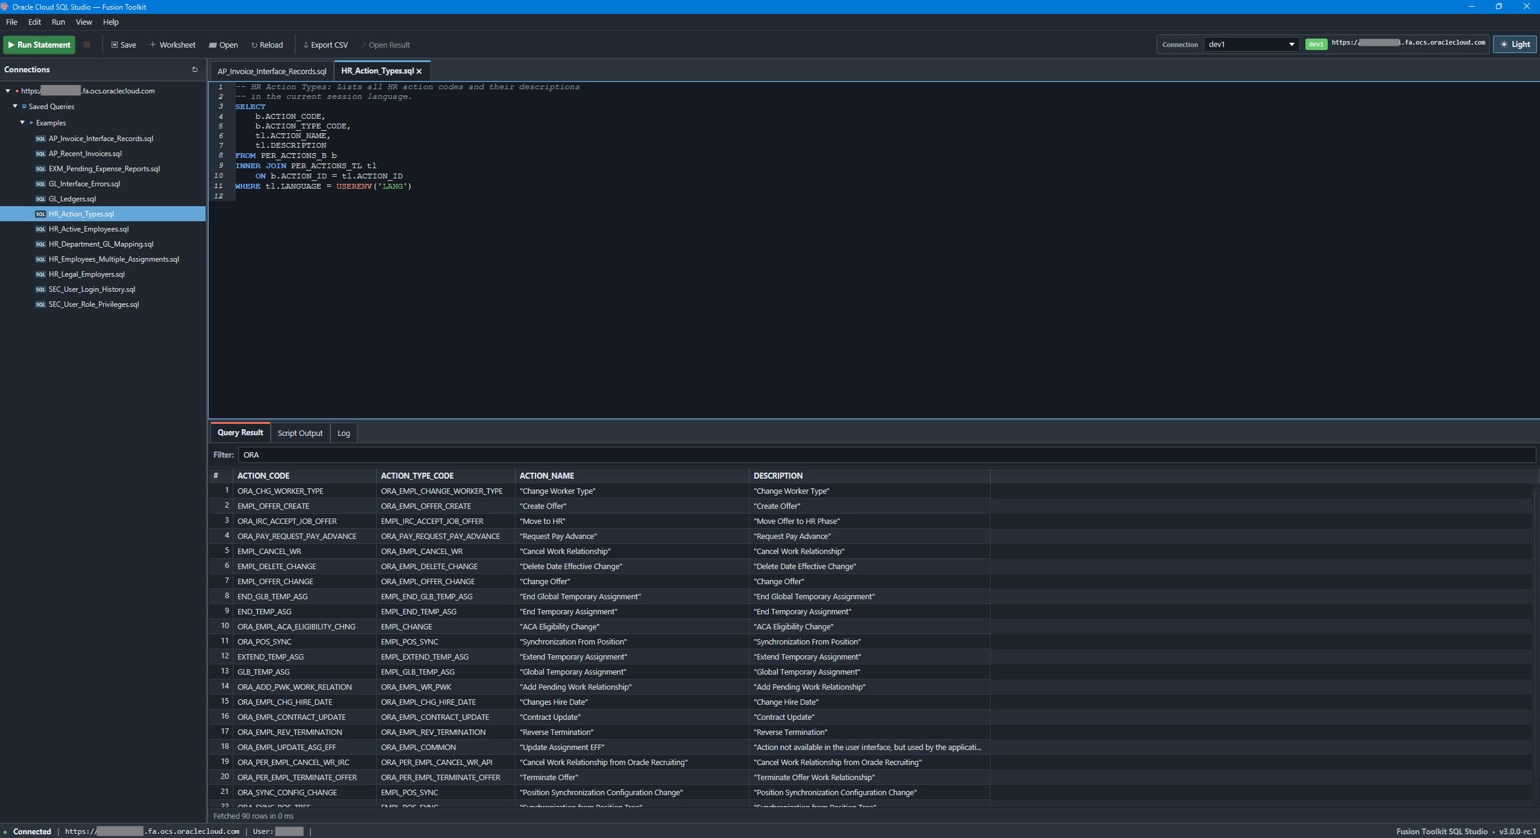Save the current SQL file
The width and height of the screenshot is (1540, 838).
[x=124, y=45]
